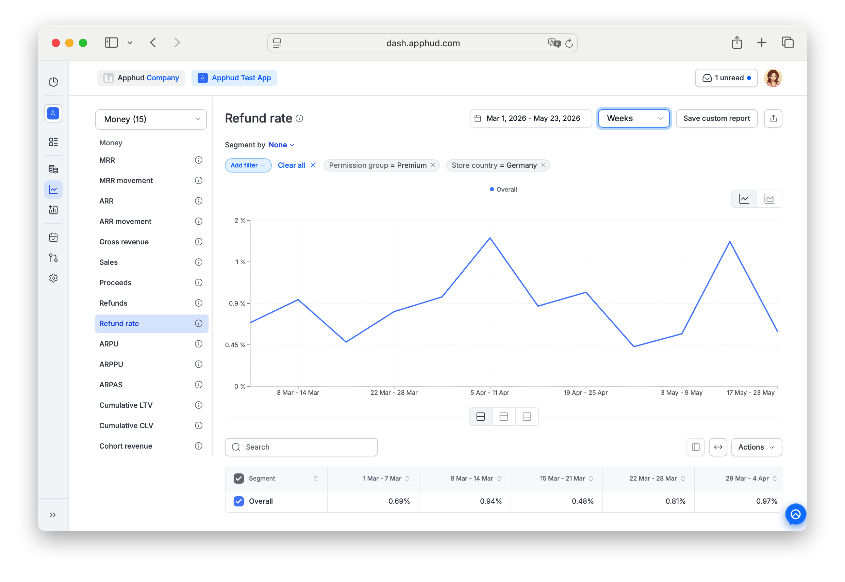Show info for Cohort revenue metric

click(x=199, y=446)
